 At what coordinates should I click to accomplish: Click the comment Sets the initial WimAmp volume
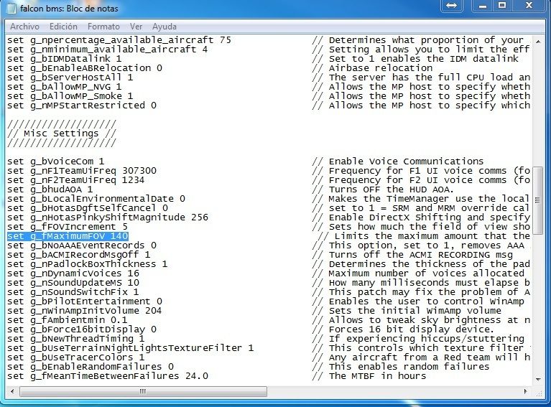tap(406, 311)
